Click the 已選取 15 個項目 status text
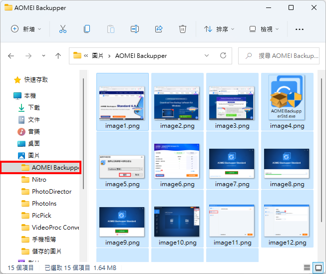This screenshot has width=326, height=274. pyautogui.click(x=67, y=268)
